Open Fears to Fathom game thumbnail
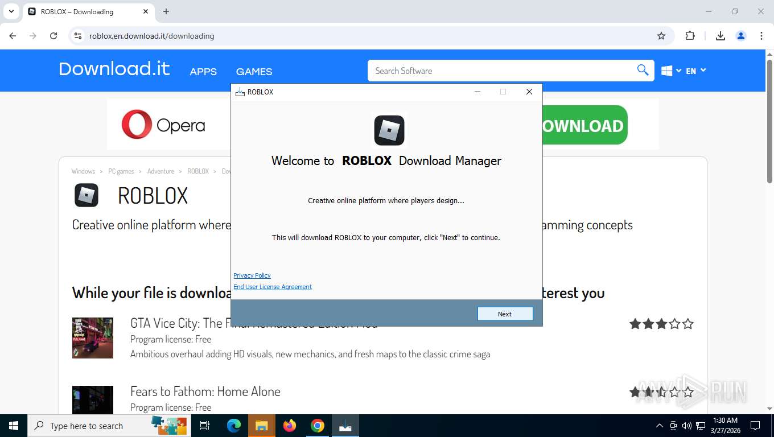The width and height of the screenshot is (774, 437). 93,400
